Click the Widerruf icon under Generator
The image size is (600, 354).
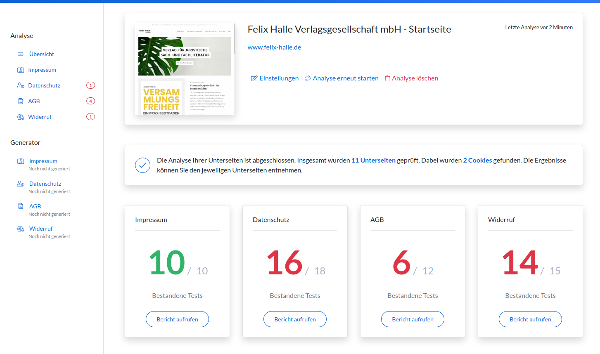21,229
